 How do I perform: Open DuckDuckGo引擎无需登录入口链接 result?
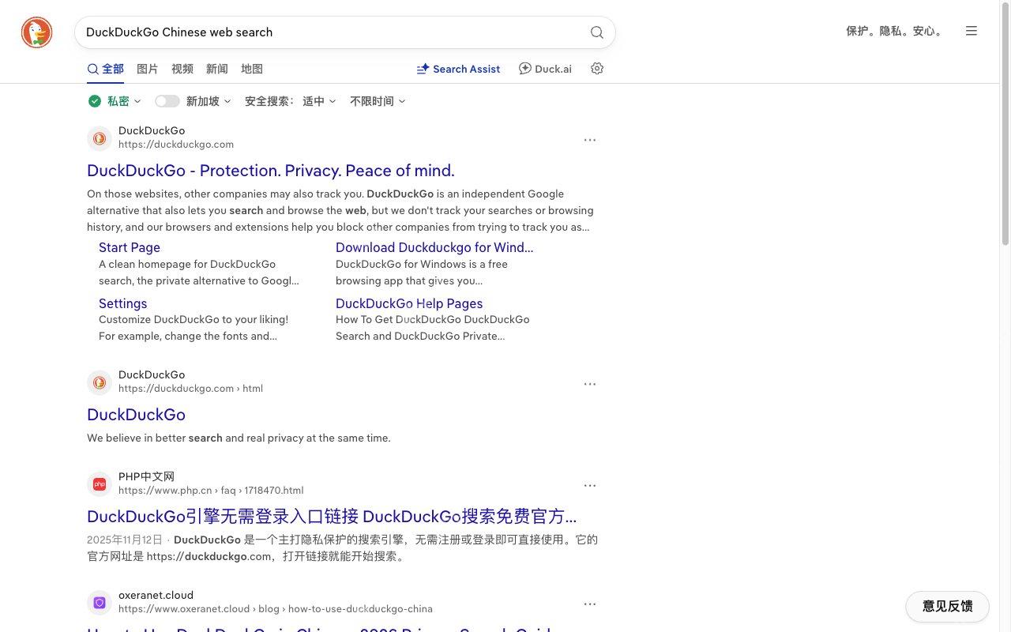coord(332,517)
